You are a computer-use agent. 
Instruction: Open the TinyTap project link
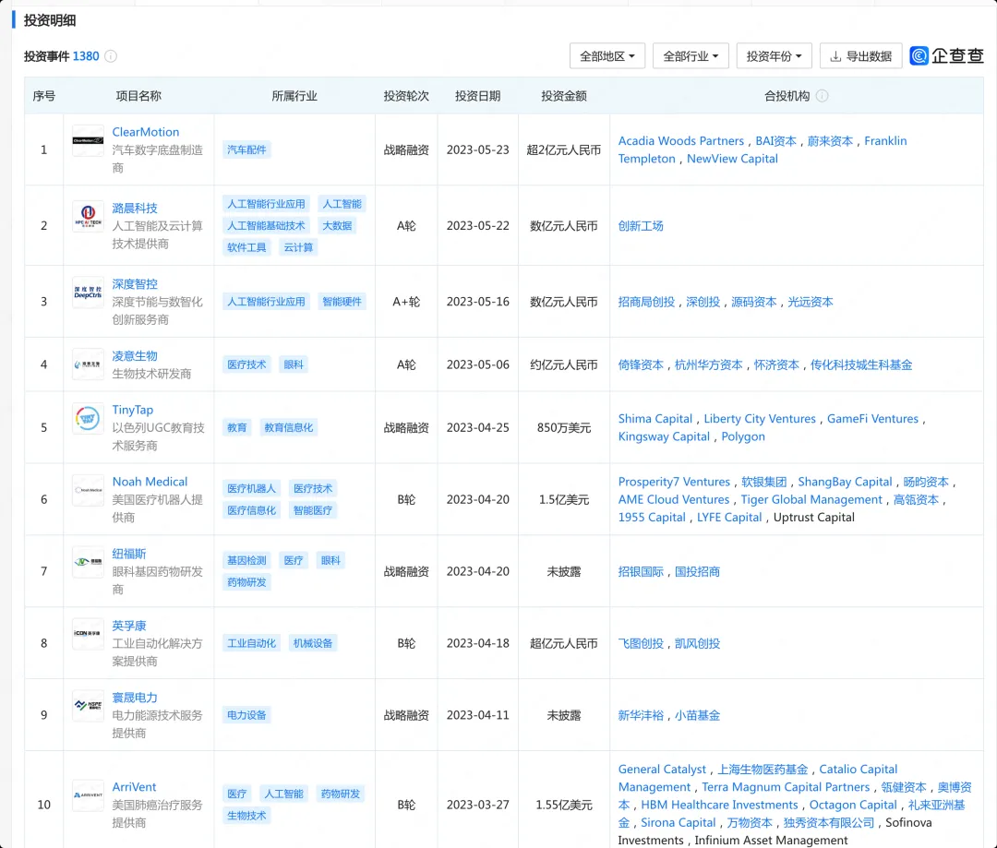[133, 410]
